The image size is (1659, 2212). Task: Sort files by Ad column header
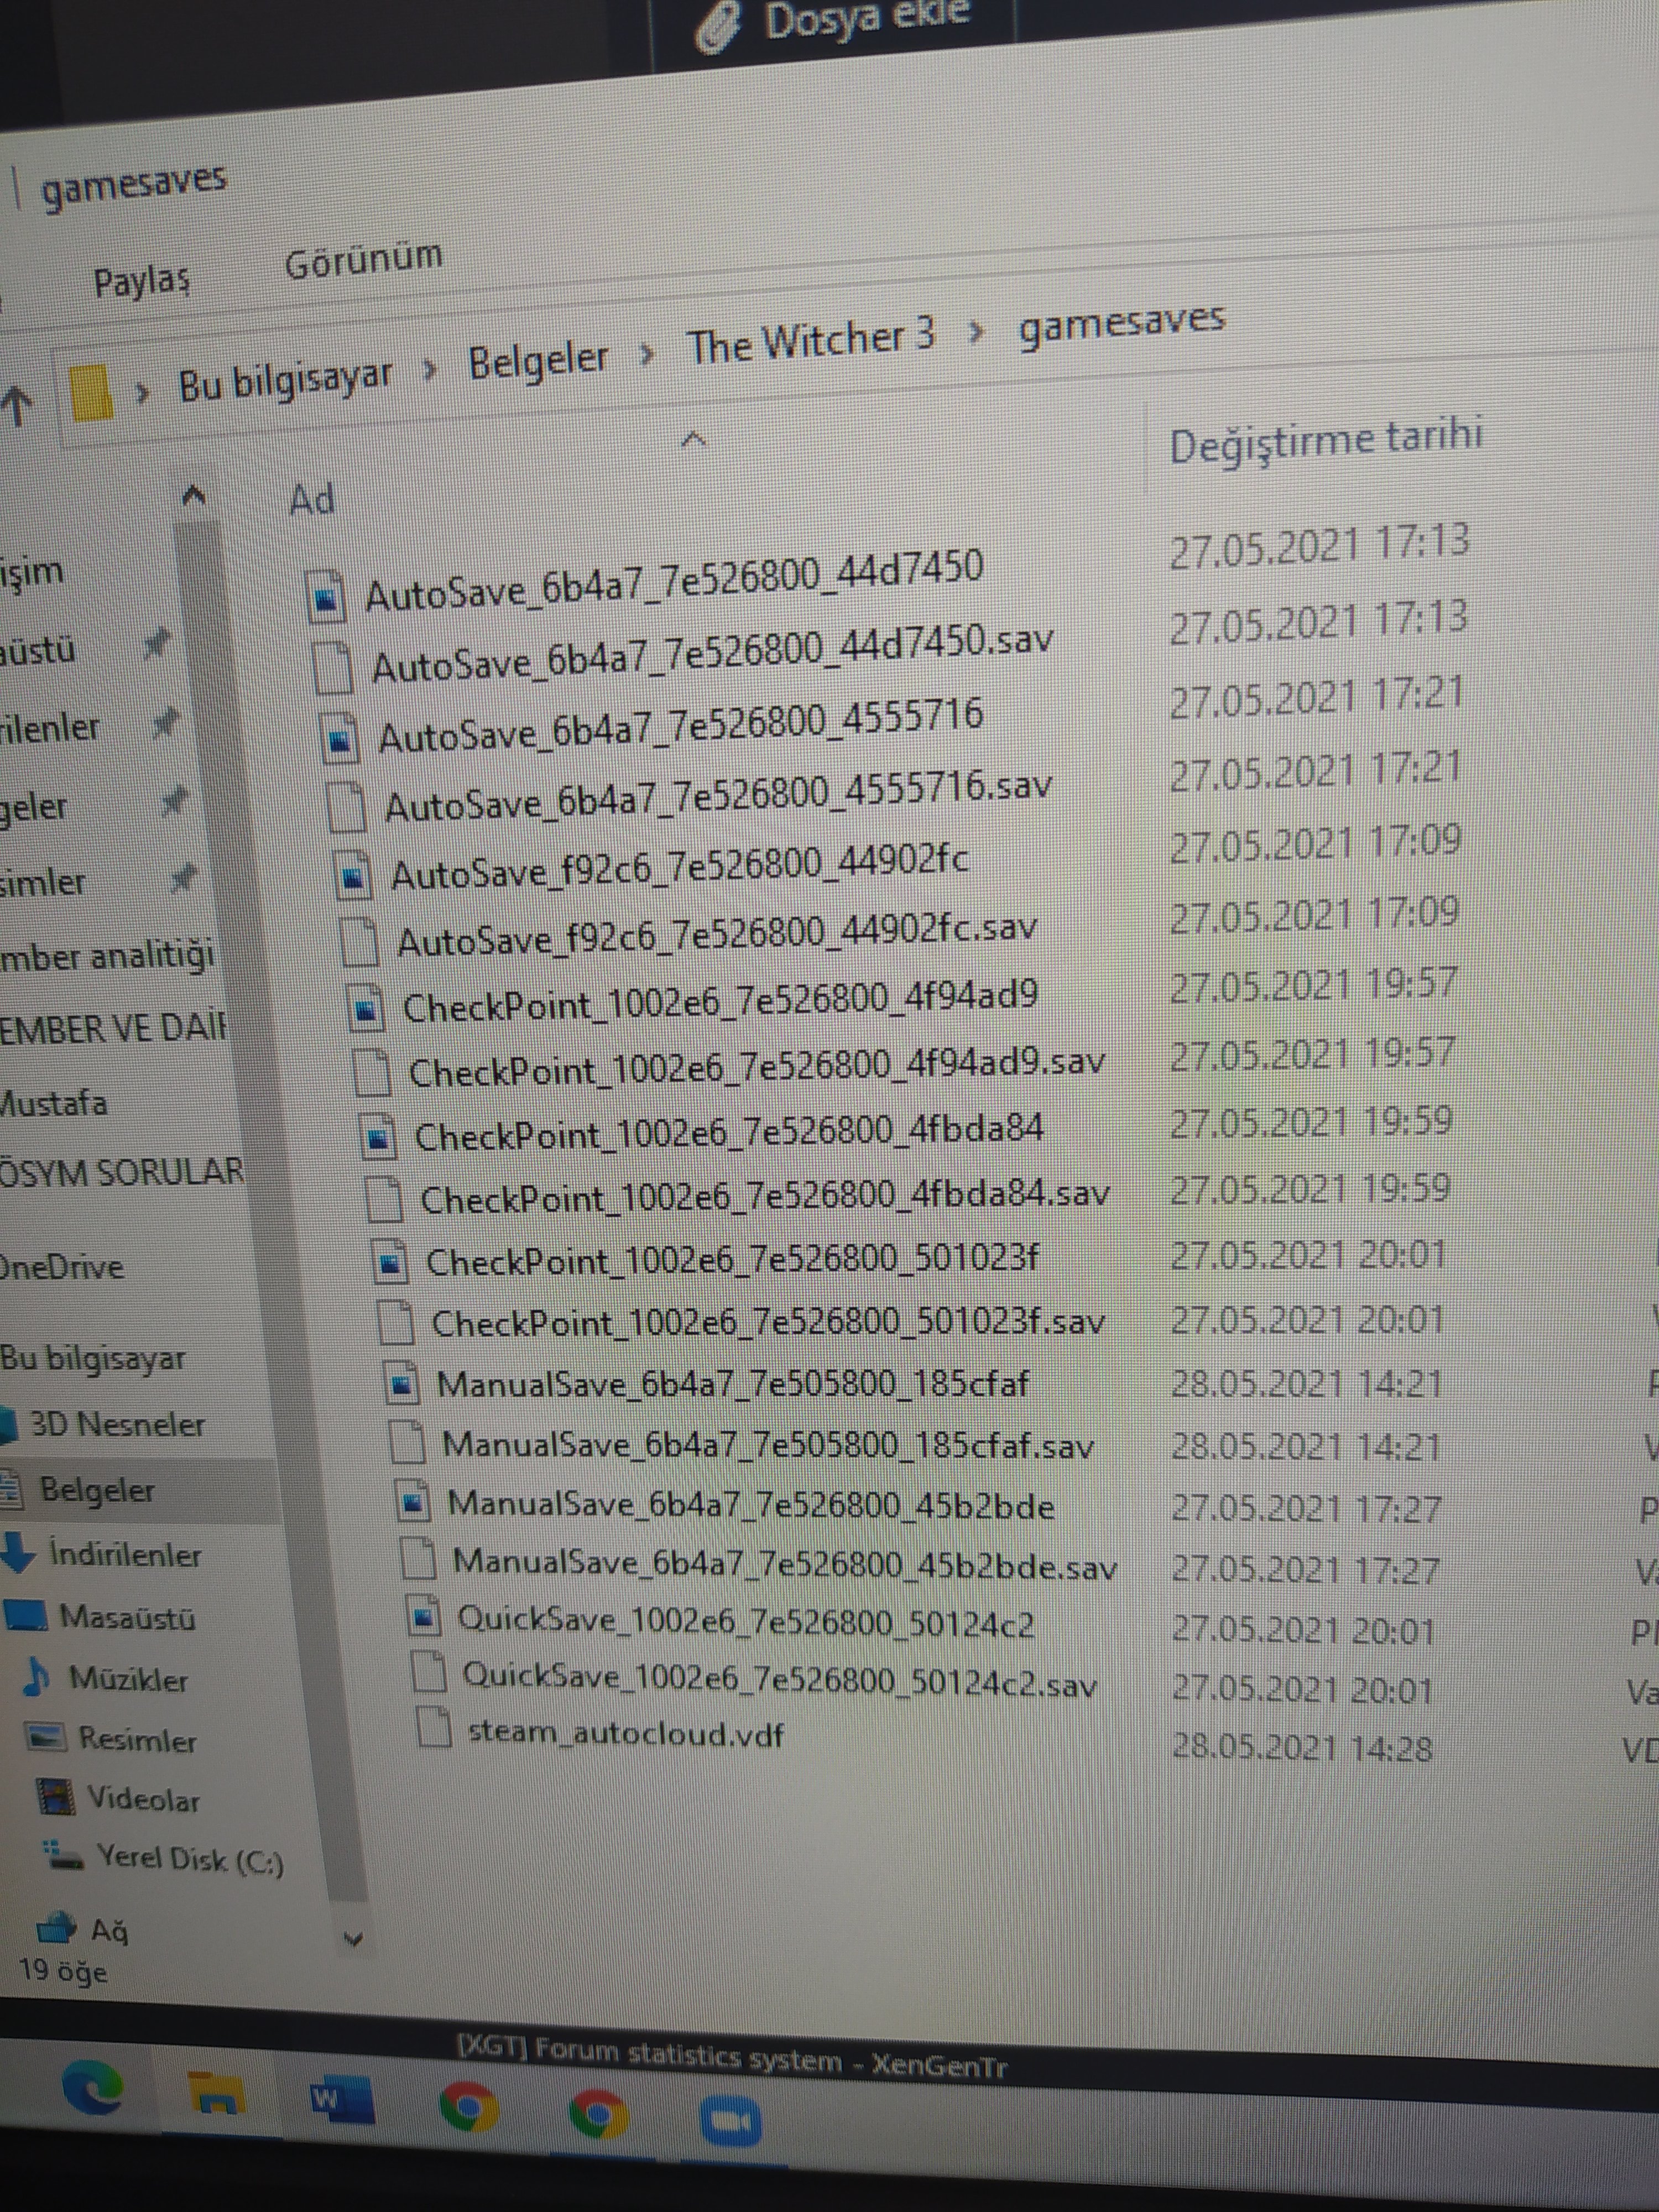[x=311, y=499]
